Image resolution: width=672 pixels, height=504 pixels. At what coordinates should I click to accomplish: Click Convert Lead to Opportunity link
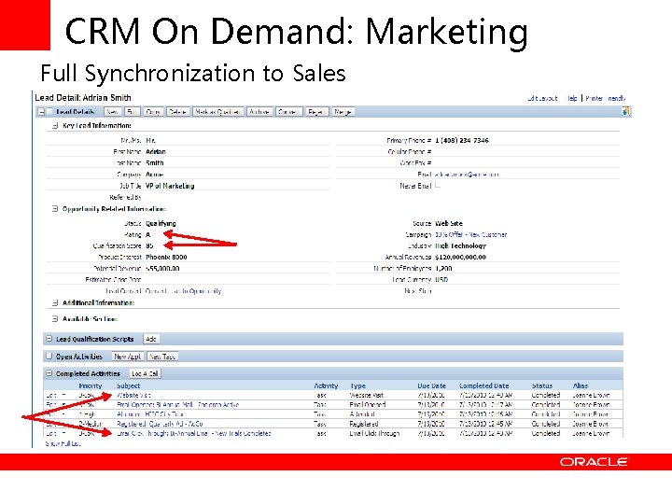pyautogui.click(x=184, y=290)
